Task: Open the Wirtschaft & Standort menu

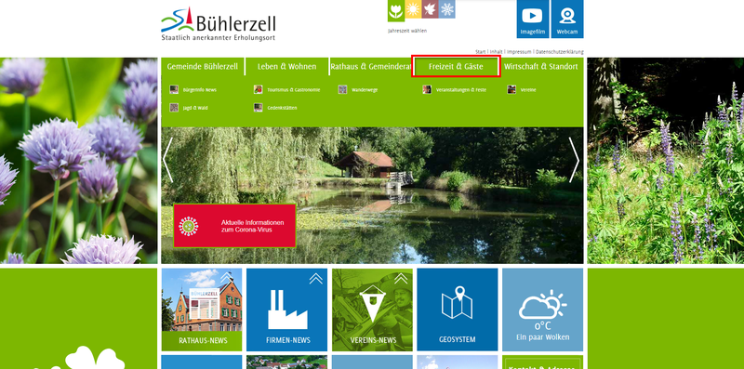Action: click(541, 67)
